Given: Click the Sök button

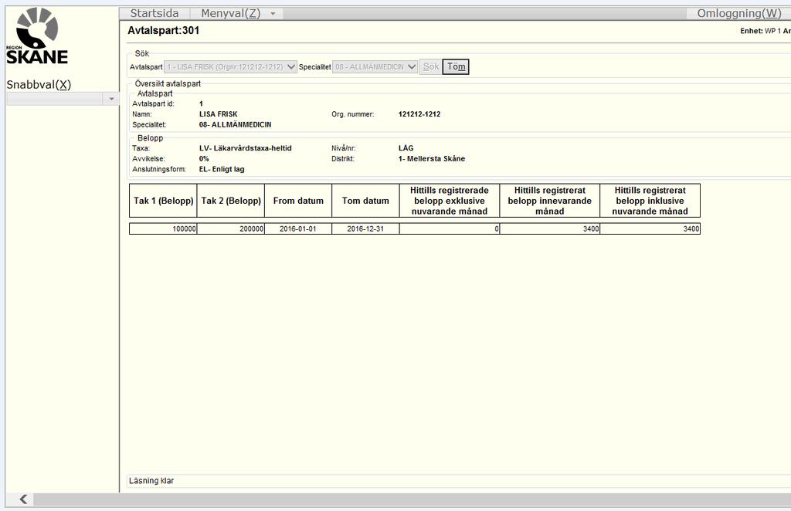Looking at the screenshot, I should click(431, 66).
